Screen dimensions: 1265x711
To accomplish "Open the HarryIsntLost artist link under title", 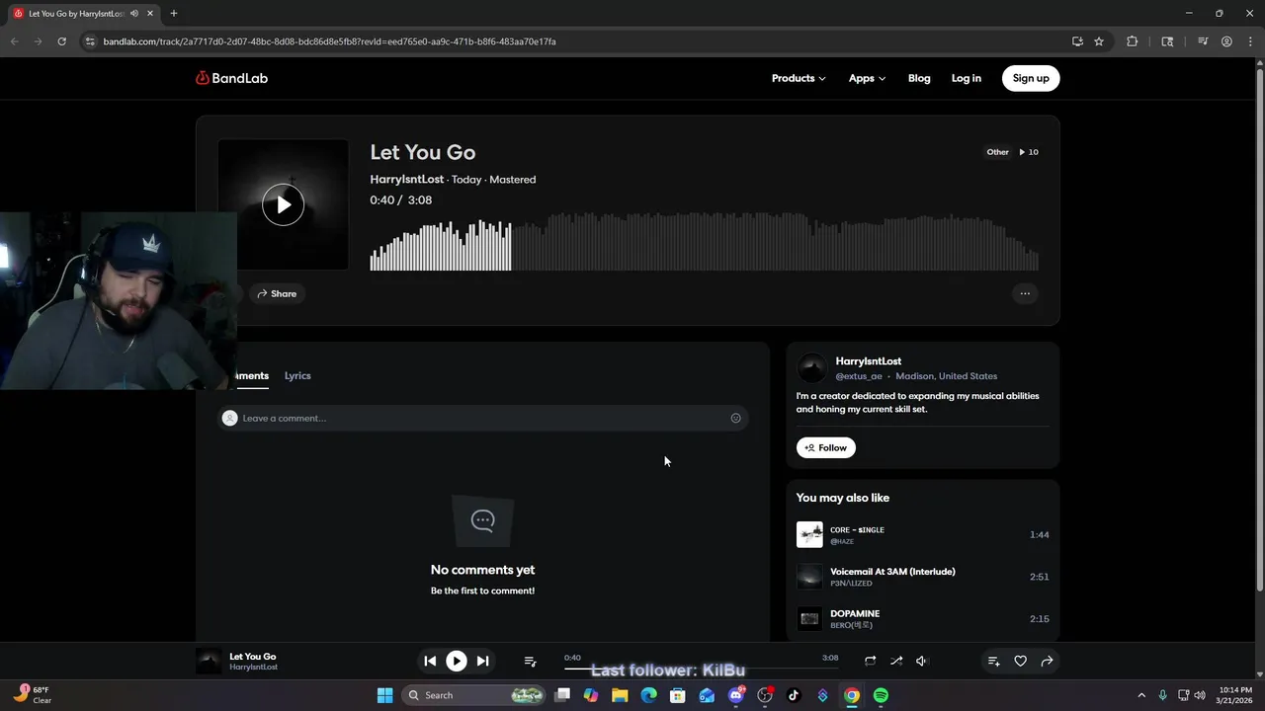I will 406,180.
